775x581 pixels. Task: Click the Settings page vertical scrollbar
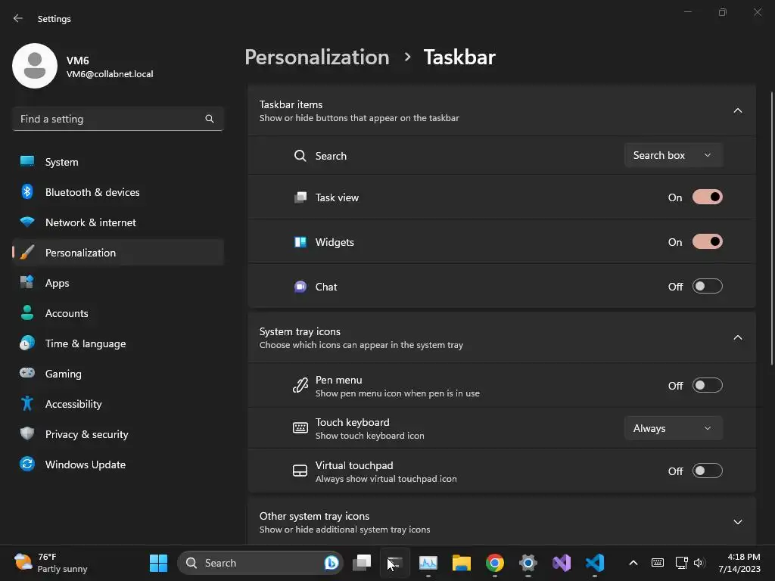771,228
